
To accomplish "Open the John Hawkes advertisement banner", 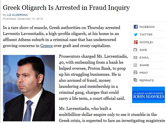I will pos(148,95).
